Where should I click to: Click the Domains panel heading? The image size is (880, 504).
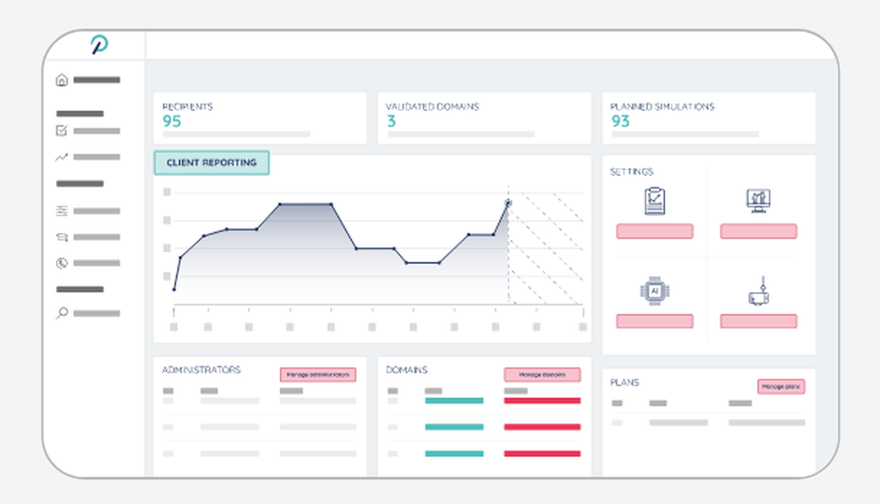407,369
